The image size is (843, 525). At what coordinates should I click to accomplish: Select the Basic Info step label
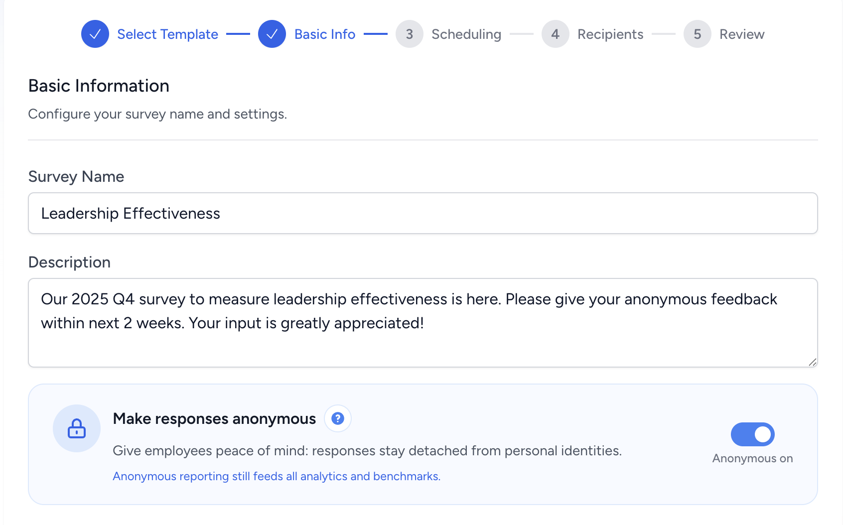tap(324, 34)
